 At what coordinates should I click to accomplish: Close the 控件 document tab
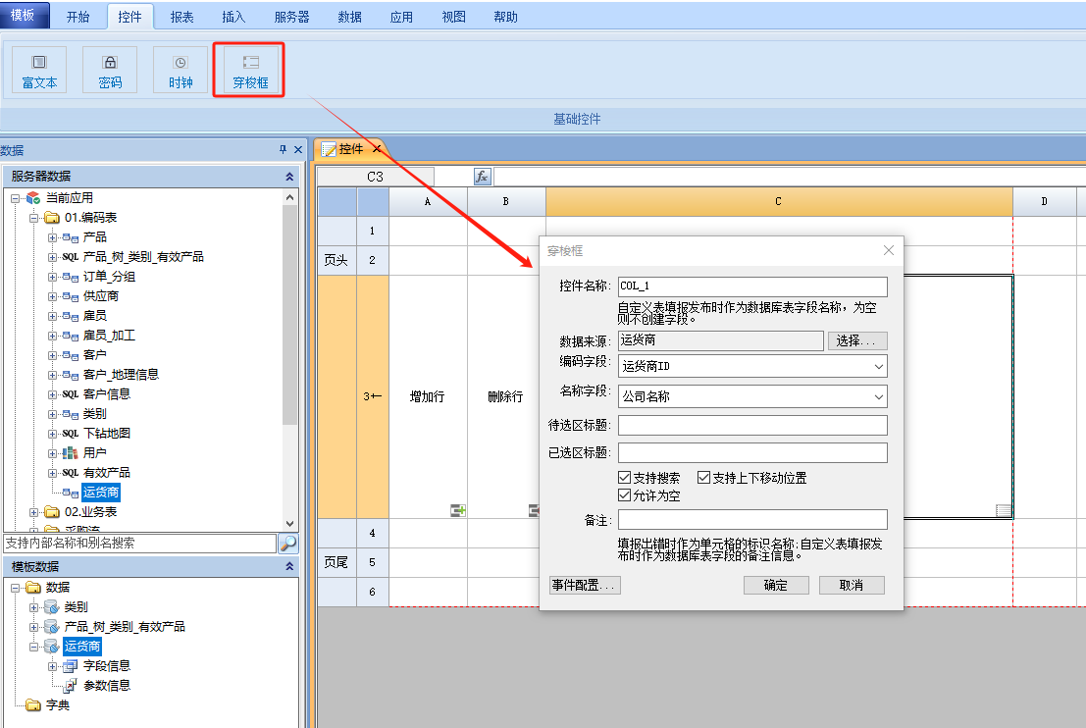(x=377, y=149)
